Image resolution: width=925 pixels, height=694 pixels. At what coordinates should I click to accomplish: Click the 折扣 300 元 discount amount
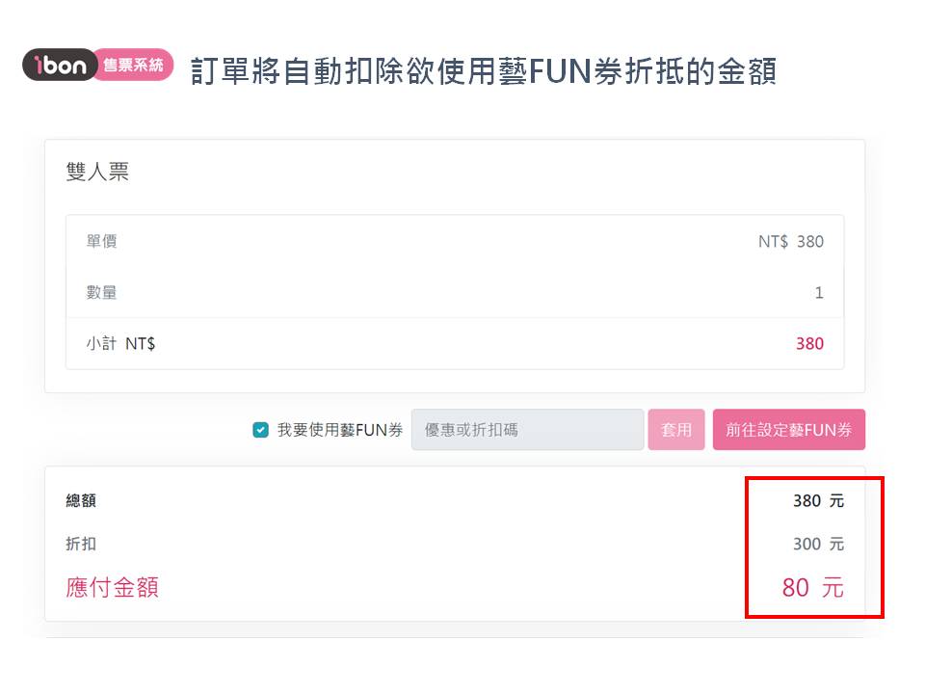coord(818,544)
